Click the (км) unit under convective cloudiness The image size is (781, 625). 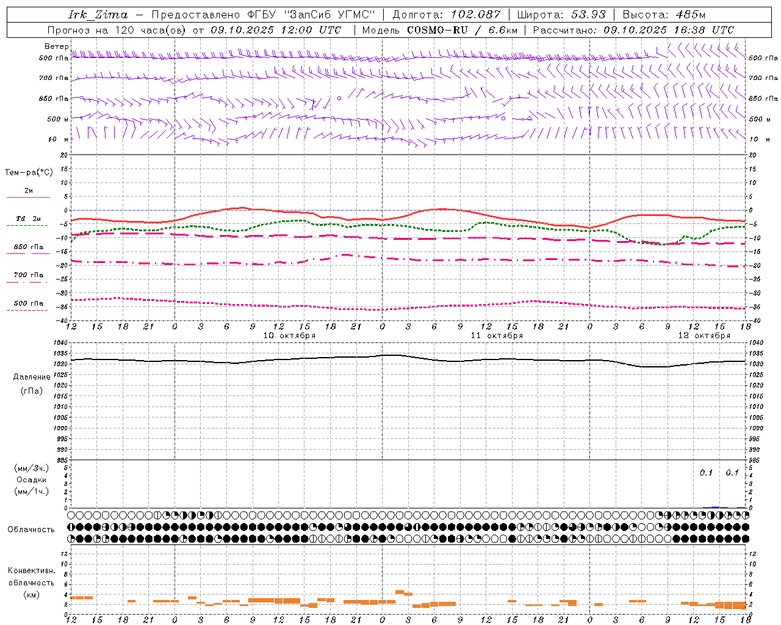pos(31,594)
